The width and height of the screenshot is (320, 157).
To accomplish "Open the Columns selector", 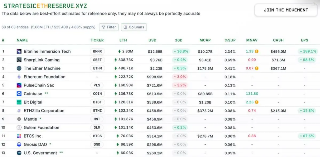I will (x=134, y=27).
